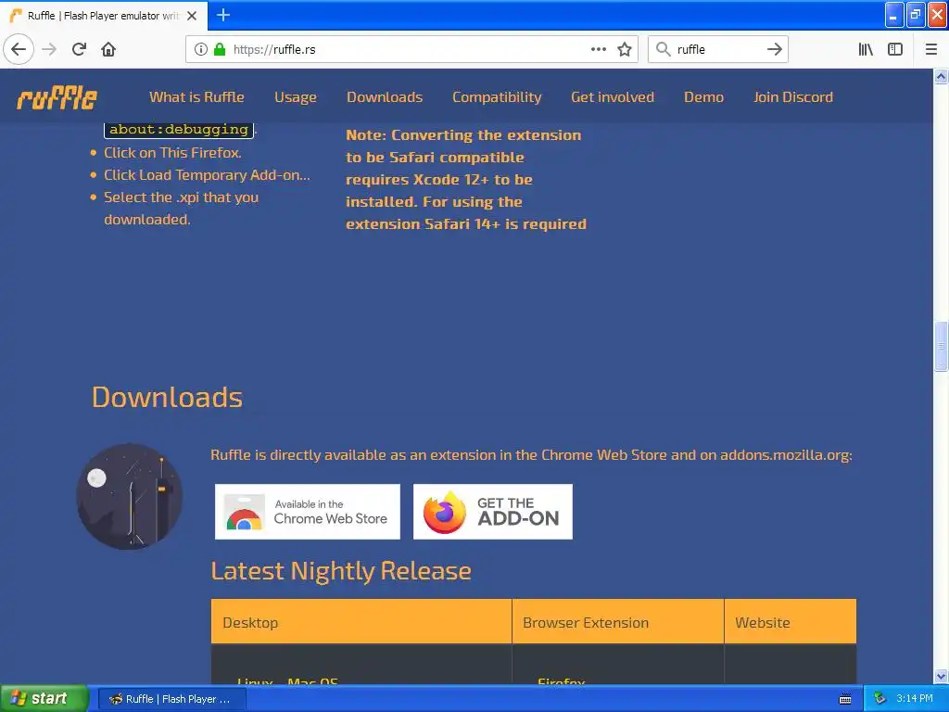The image size is (949, 712).
Task: Click the search box containing ruffle
Action: click(717, 49)
